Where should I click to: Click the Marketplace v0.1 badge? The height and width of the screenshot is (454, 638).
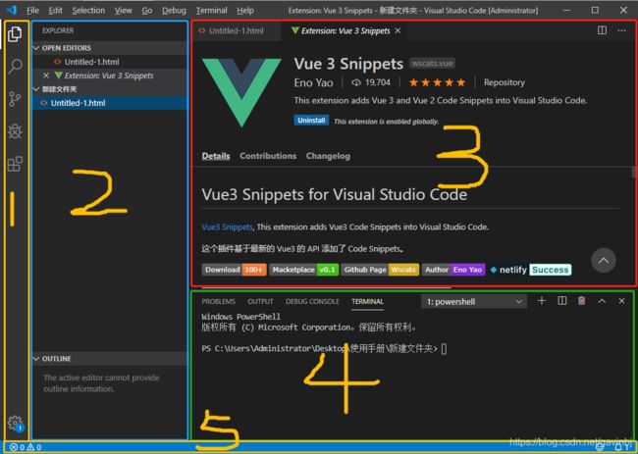pos(304,270)
